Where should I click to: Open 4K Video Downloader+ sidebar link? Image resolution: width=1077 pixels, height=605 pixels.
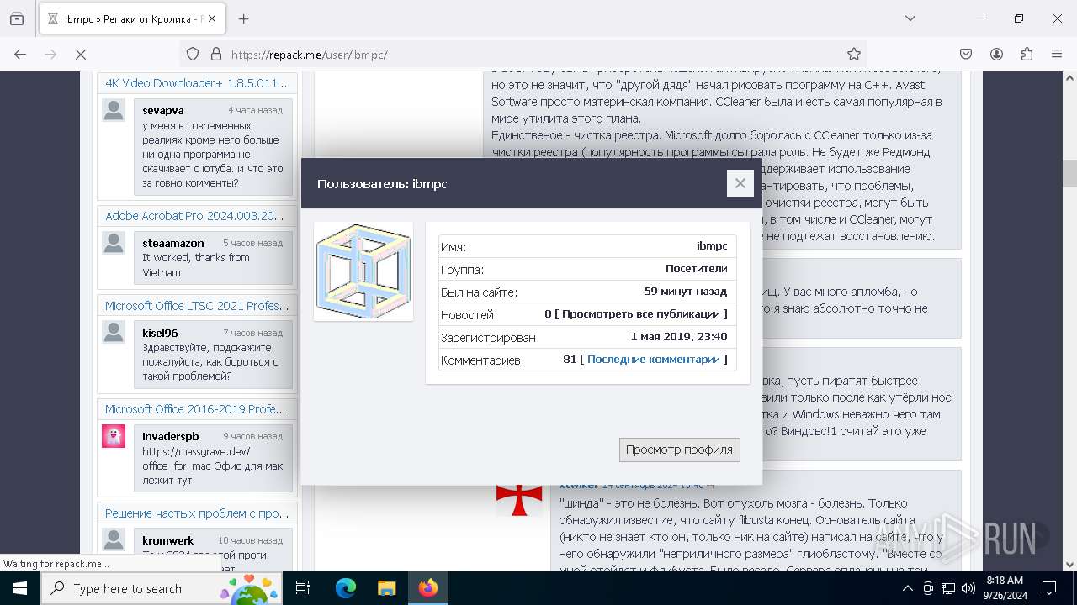pyautogui.click(x=196, y=83)
